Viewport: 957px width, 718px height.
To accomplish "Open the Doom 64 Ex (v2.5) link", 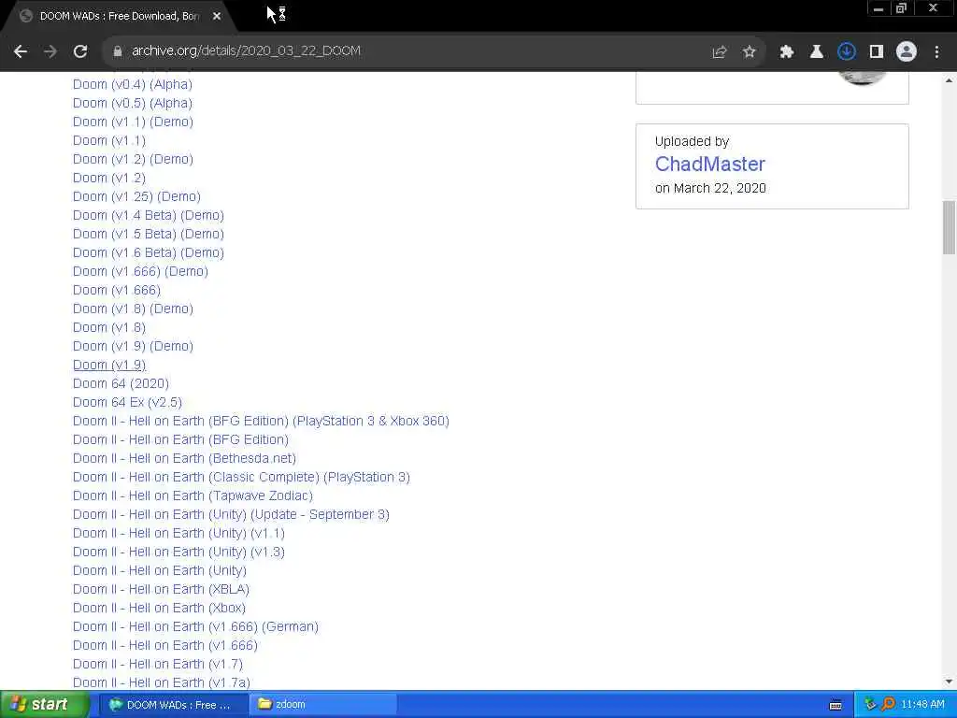I will click(x=127, y=402).
